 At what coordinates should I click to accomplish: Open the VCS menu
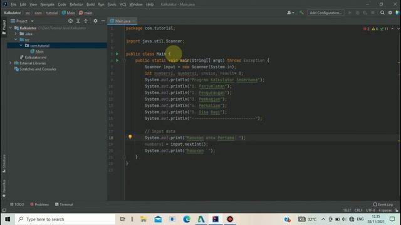click(123, 4)
